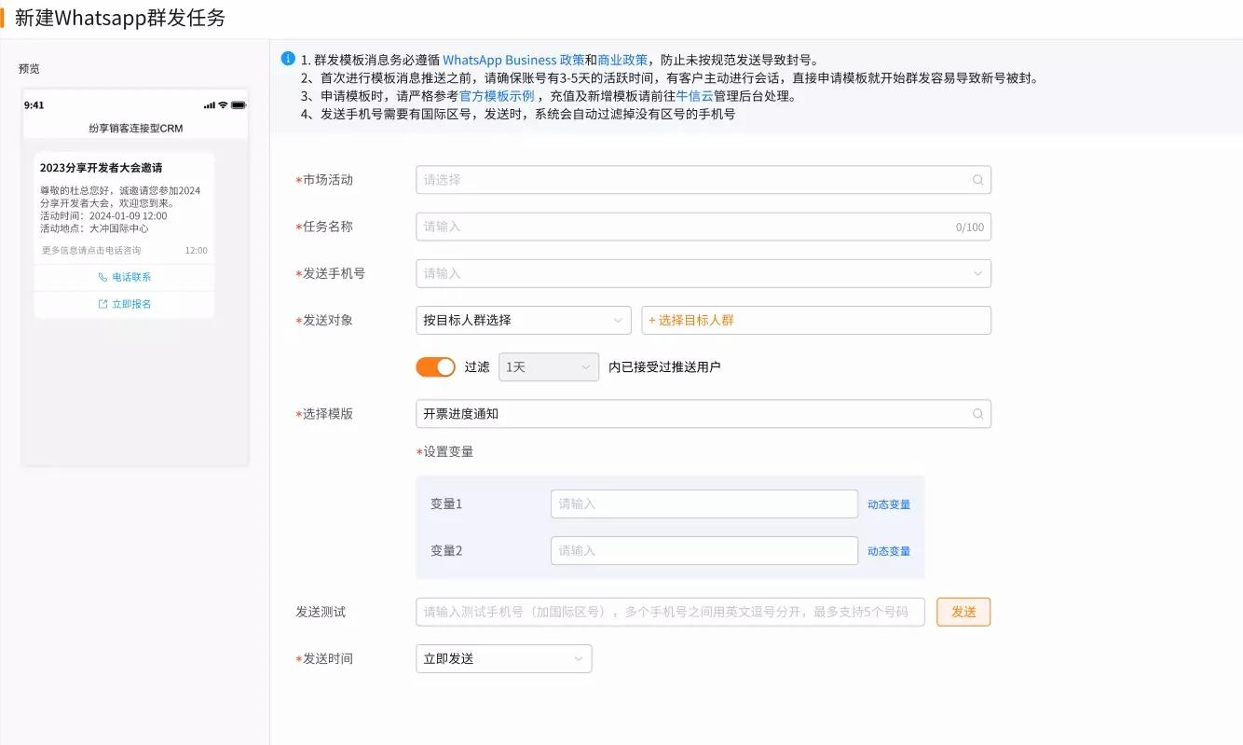Click the 发送 test button

[963, 612]
